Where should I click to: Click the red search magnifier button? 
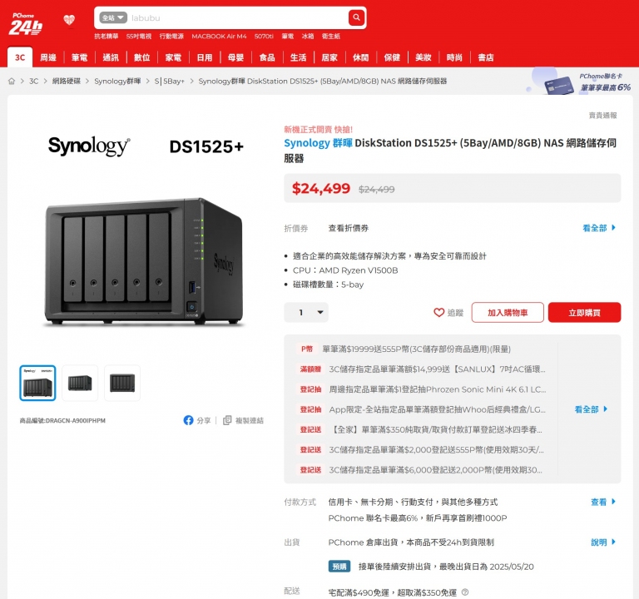pyautogui.click(x=356, y=17)
